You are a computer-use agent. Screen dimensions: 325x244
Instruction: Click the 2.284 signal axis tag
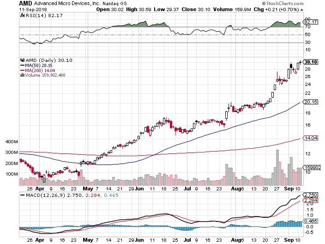[311, 201]
